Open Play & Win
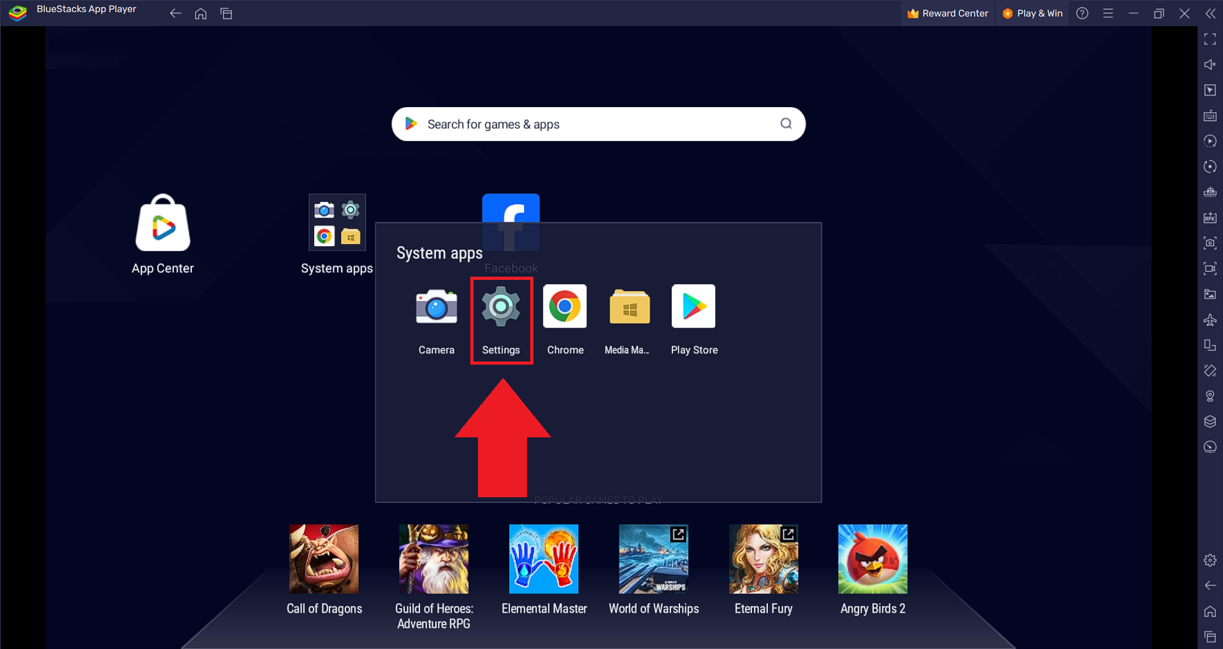This screenshot has width=1223, height=649. click(1032, 13)
